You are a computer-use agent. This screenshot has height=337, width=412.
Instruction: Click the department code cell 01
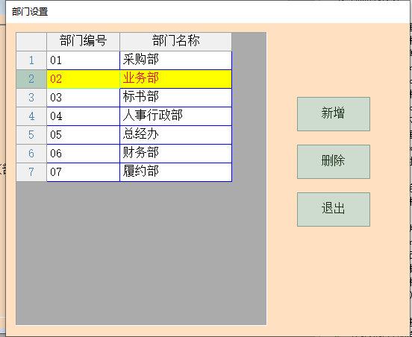[x=84, y=60]
